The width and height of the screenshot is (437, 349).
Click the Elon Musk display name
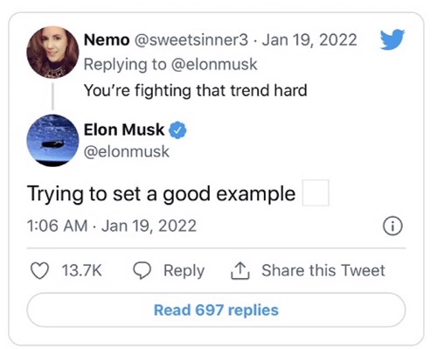(124, 129)
